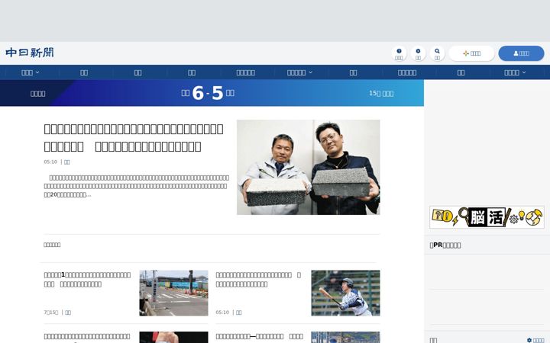Select the category link beside the top story's 05:10
Image resolution: width=550 pixels, height=343 pixels.
coord(67,162)
